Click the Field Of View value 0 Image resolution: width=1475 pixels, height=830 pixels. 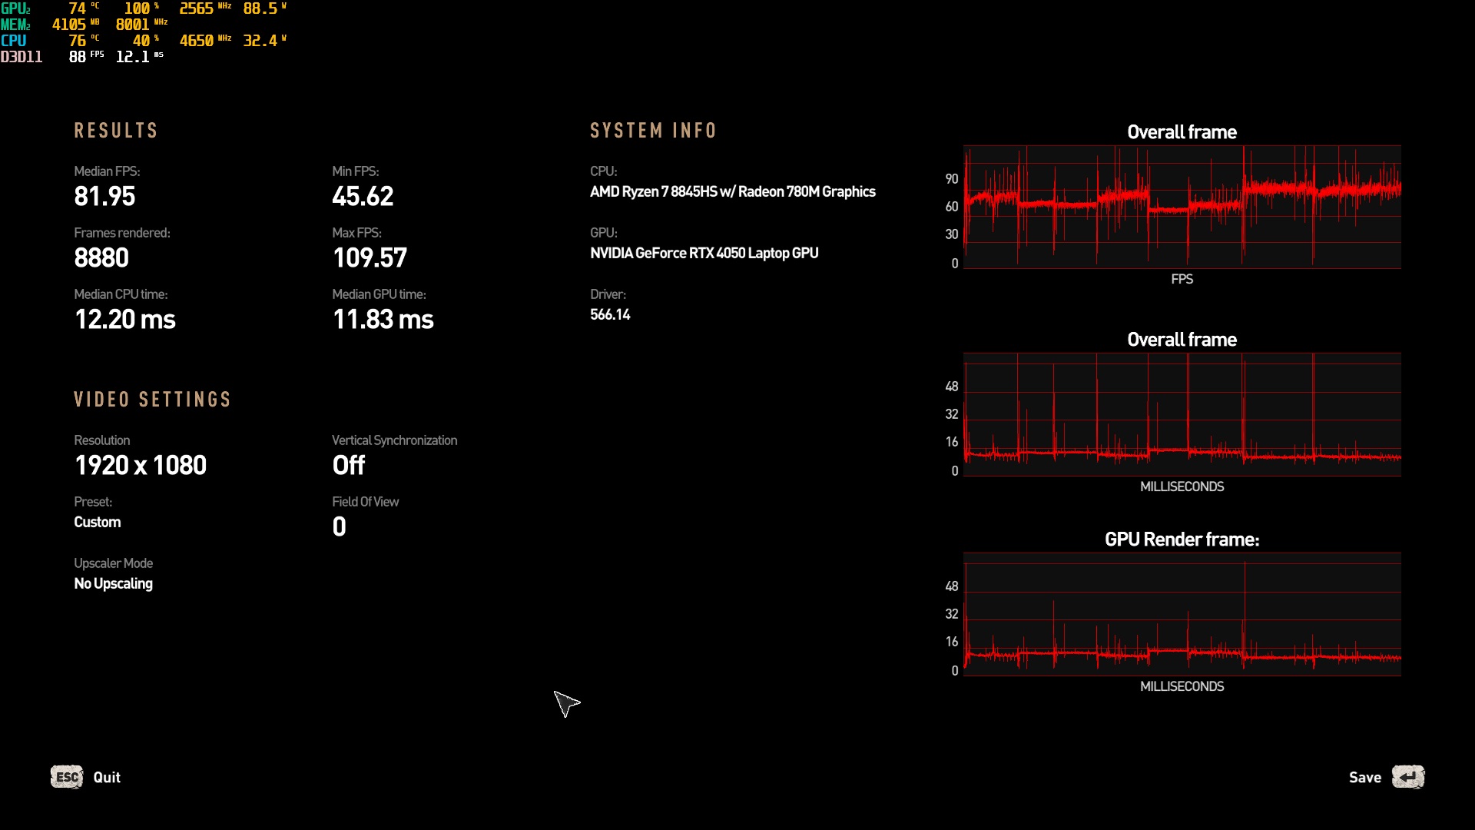(x=339, y=527)
